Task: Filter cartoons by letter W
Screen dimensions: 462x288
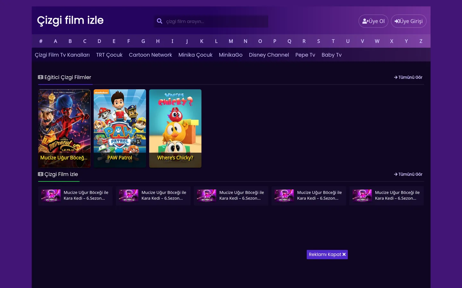Action: (377, 41)
